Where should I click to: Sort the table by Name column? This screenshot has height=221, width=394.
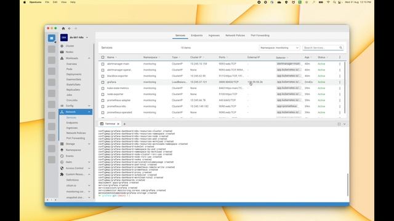[x=111, y=57]
